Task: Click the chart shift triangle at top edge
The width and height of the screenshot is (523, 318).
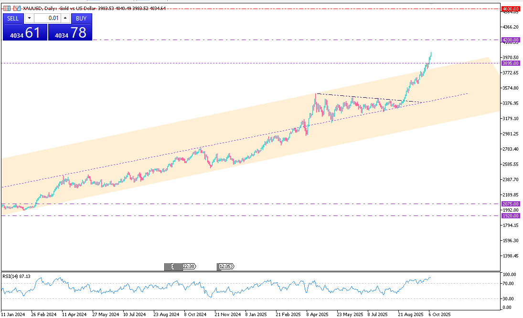Action: pos(431,3)
